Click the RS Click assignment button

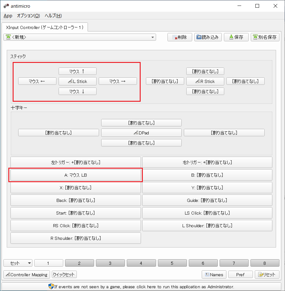(x=76, y=225)
